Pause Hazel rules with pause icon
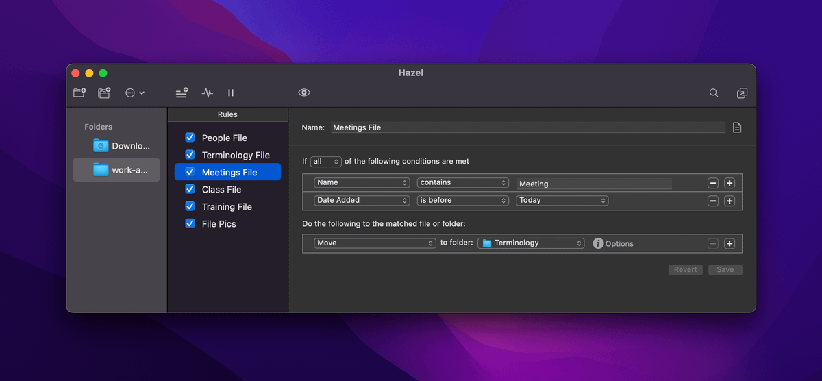 (231, 93)
